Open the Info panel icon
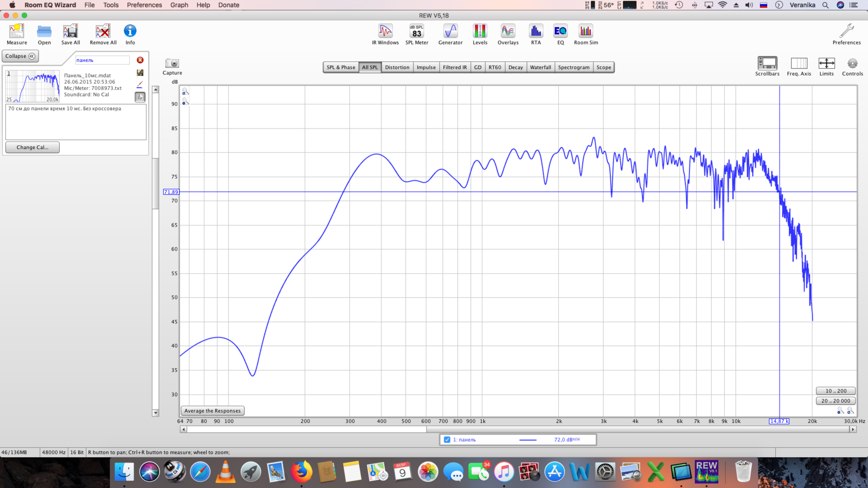This screenshot has height=488, width=868. tap(130, 35)
